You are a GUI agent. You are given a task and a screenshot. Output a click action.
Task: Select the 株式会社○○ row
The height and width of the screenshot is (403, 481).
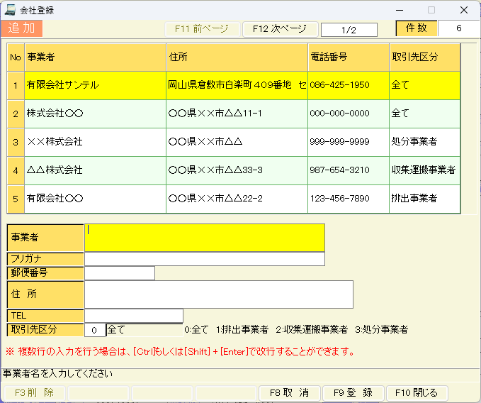coord(95,114)
